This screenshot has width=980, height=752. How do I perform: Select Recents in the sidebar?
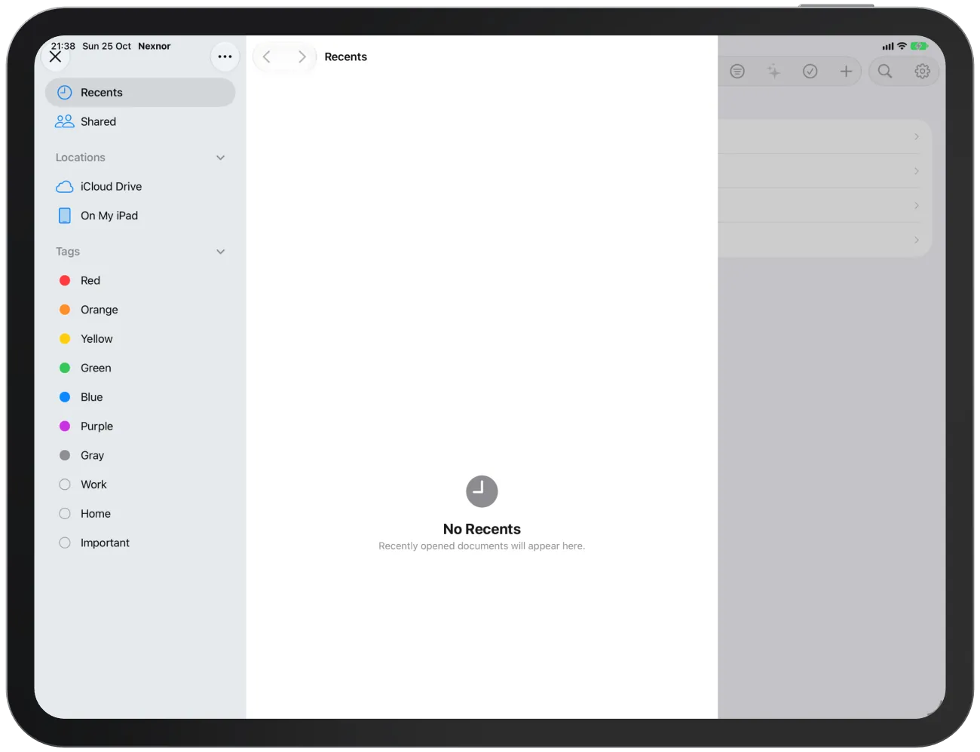pos(140,93)
